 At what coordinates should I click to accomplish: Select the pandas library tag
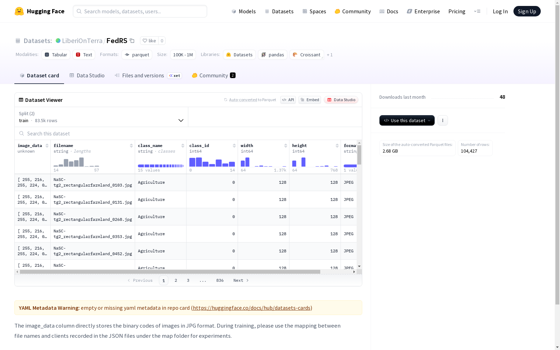pos(273,55)
